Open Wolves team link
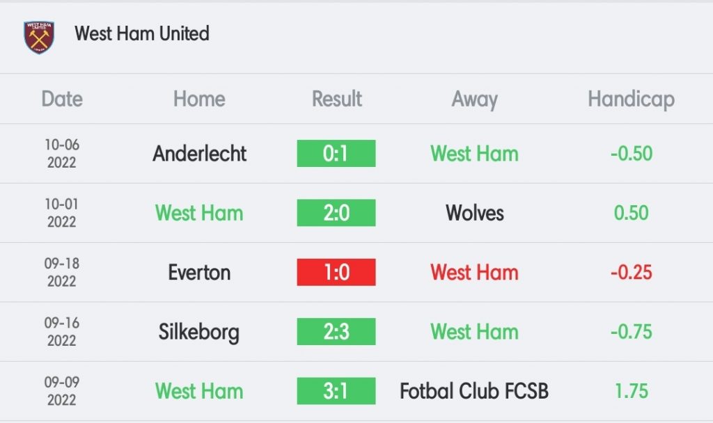Screen dimensions: 713x423 pos(474,213)
